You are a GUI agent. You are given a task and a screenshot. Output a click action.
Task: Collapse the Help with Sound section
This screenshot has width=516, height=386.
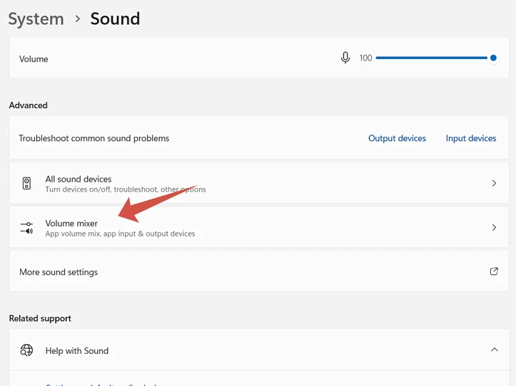[x=494, y=350]
